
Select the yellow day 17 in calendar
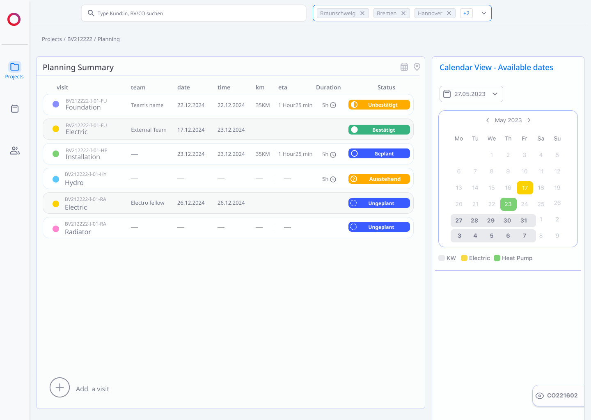pos(525,188)
